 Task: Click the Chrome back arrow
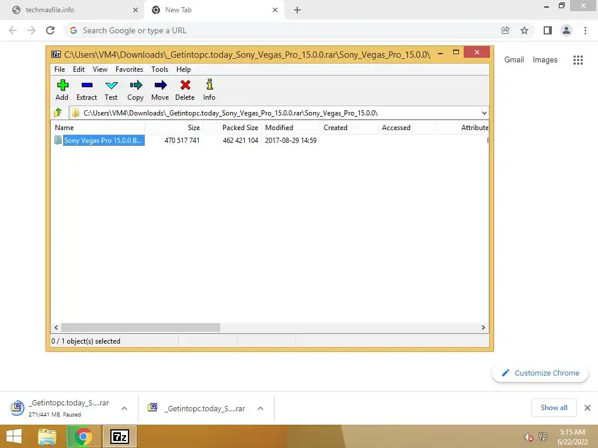[13, 30]
